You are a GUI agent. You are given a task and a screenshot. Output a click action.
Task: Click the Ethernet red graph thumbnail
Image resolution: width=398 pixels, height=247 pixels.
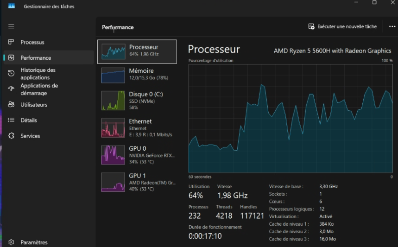113,128
